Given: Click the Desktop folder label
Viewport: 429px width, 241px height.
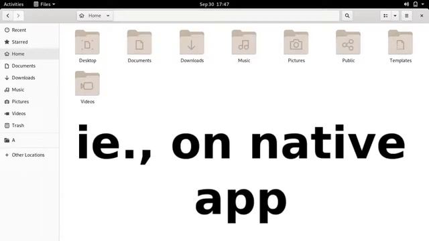Looking at the screenshot, I should 88,61.
